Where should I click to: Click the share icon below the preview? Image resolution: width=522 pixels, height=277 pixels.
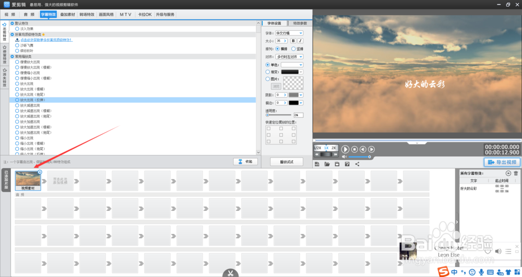(357, 164)
